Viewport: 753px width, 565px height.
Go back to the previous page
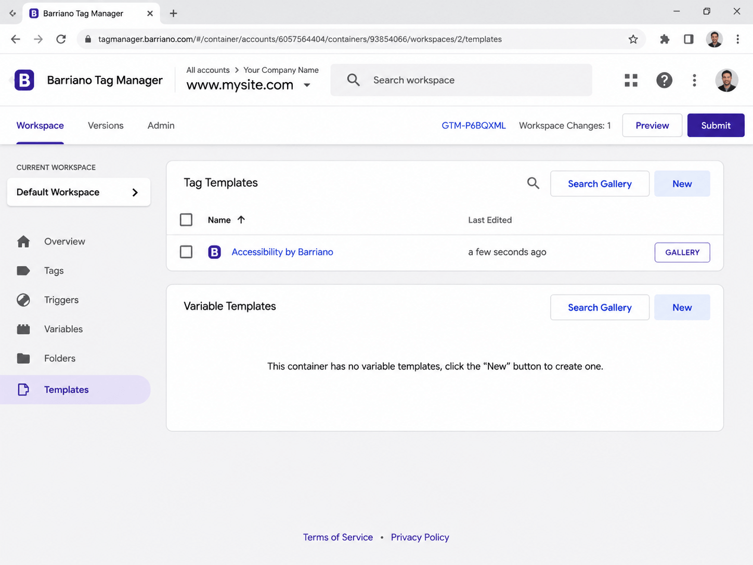[16, 39]
